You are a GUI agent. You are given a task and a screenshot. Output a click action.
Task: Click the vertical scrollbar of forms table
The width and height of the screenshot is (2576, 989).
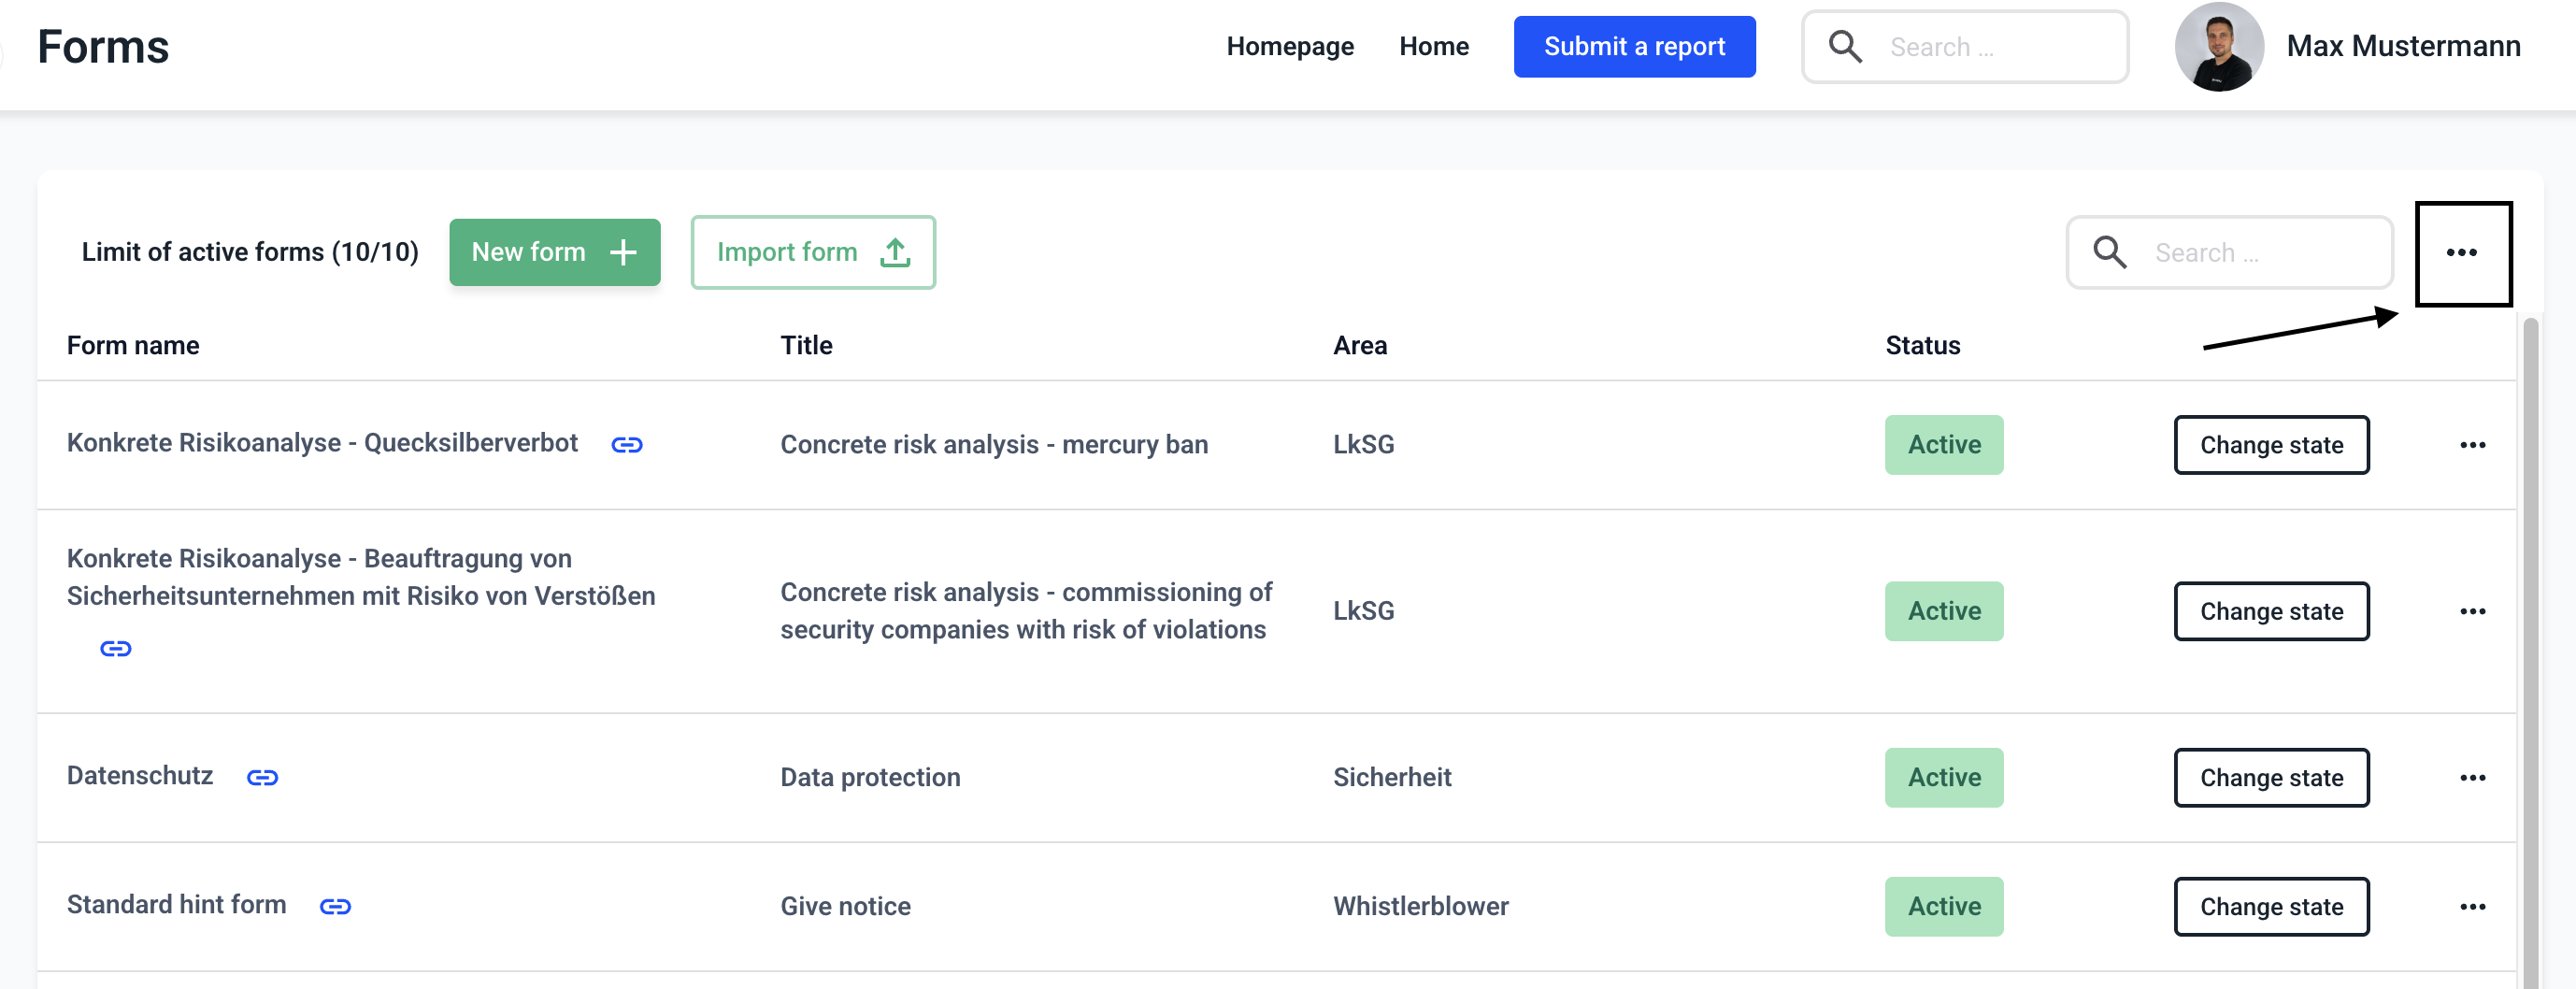coord(2530,650)
